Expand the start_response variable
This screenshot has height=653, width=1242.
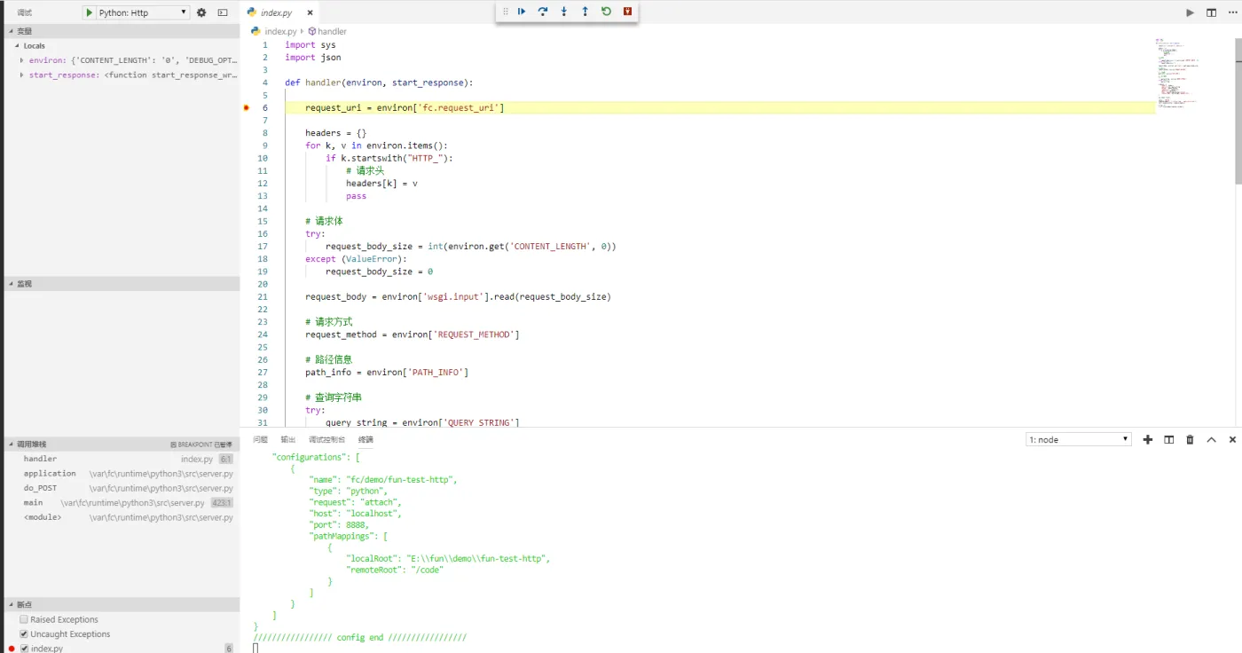[x=21, y=75]
